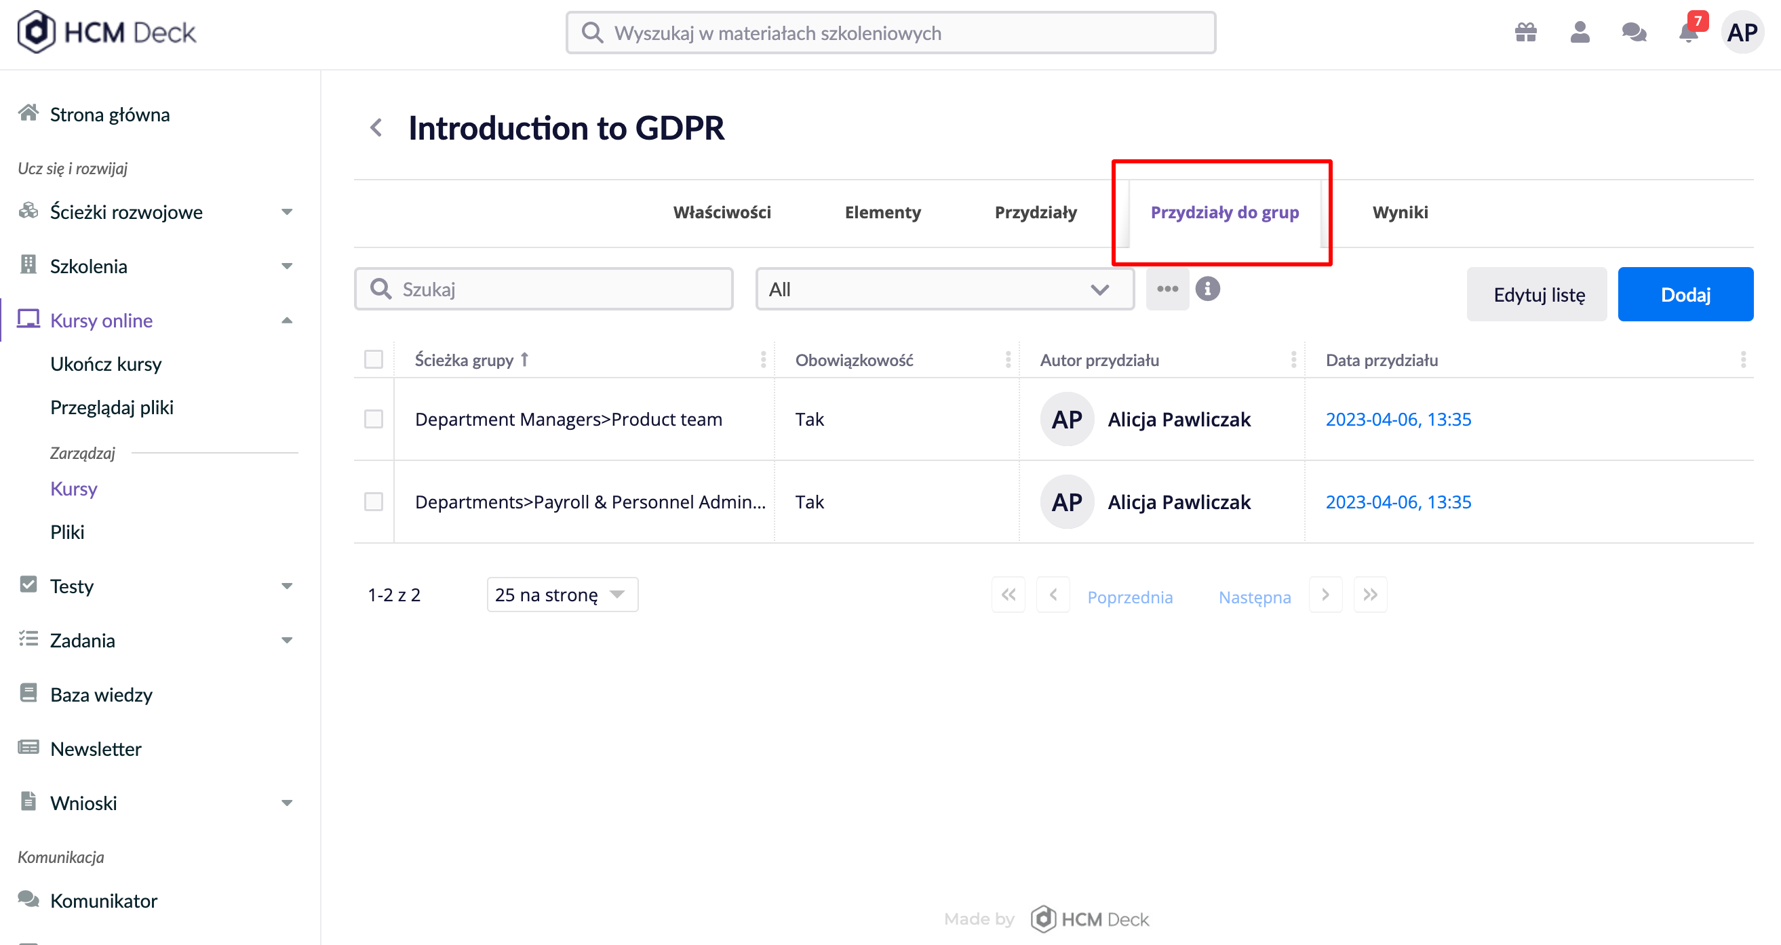Check the Departments>Payroll & Personnel row checkbox

pos(373,502)
